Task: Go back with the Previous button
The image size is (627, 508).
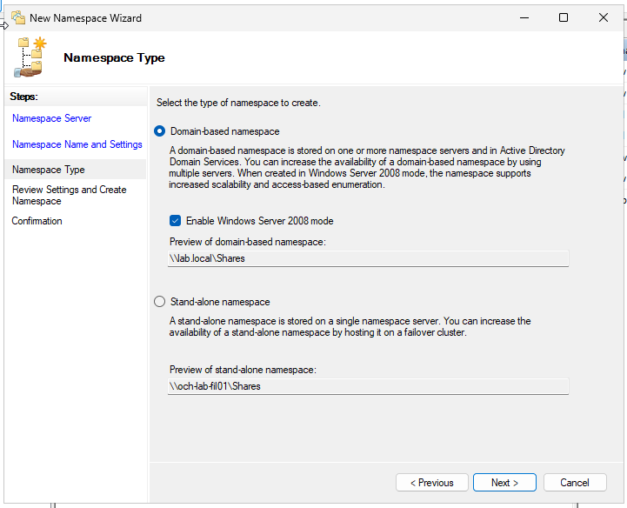Action: 432,483
